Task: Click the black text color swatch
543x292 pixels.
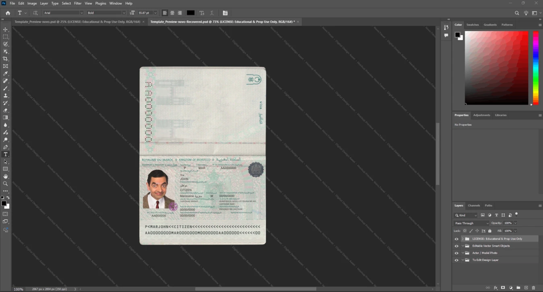Action: coord(190,13)
